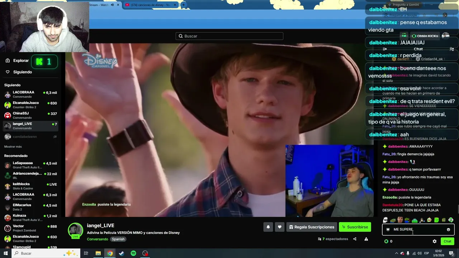
Task: Share the stream using the share icon
Action: tap(355, 239)
